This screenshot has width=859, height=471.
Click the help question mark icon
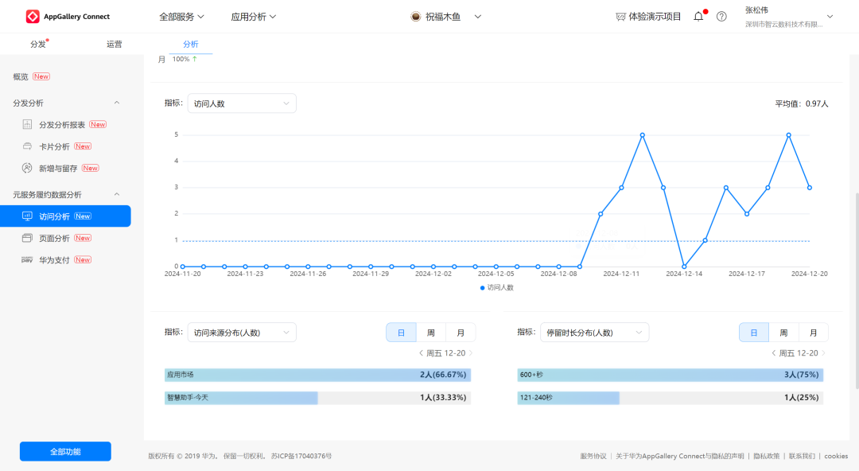pos(721,16)
